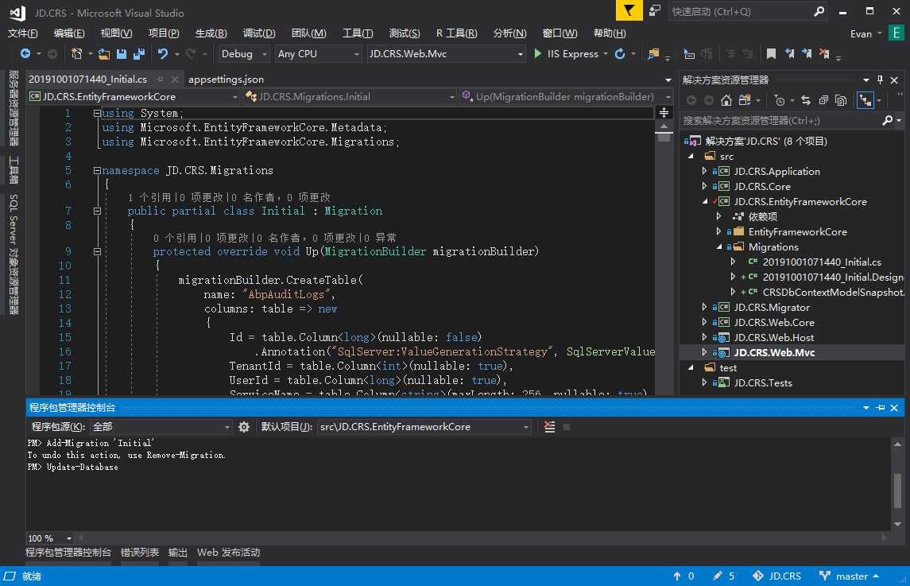Open the Web 发布活动 tab
The image size is (910, 586).
click(229, 553)
